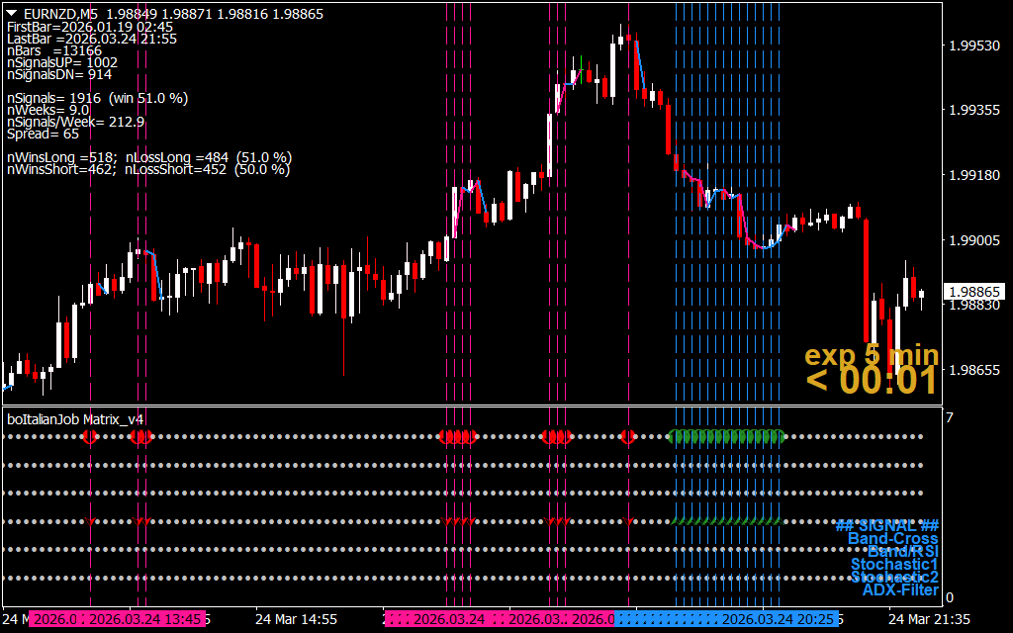Click the nSignals win 51.0 % text line
The width and height of the screenshot is (1013, 633).
point(97,98)
